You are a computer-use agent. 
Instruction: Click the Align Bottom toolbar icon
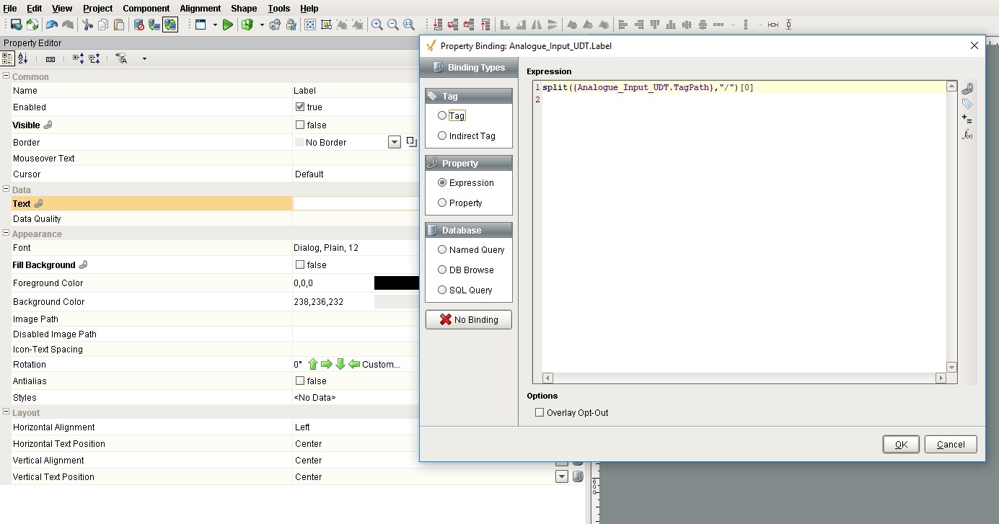(x=671, y=25)
